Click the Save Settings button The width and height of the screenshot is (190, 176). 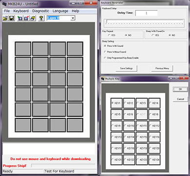(126, 68)
